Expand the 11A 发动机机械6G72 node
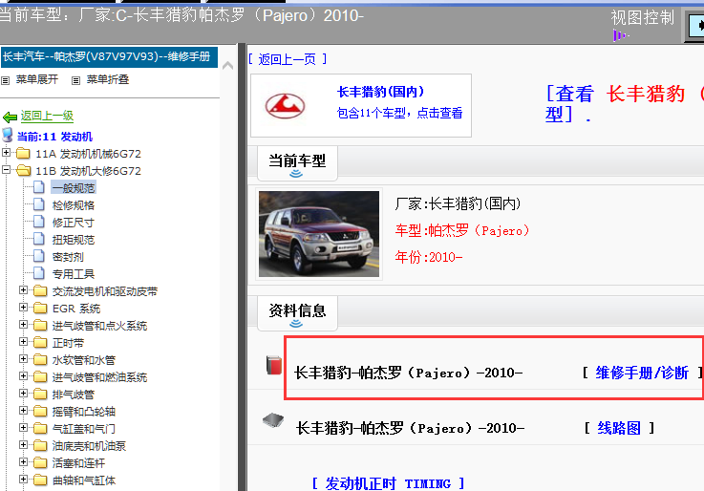The image size is (704, 491). click(6, 153)
